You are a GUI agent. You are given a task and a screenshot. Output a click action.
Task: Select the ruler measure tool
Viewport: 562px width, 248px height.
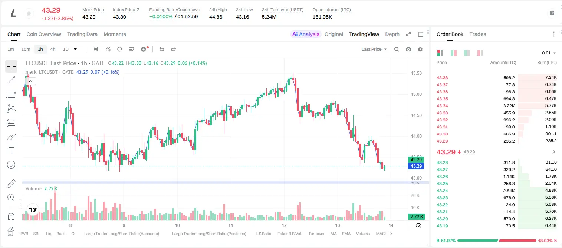coord(11,184)
